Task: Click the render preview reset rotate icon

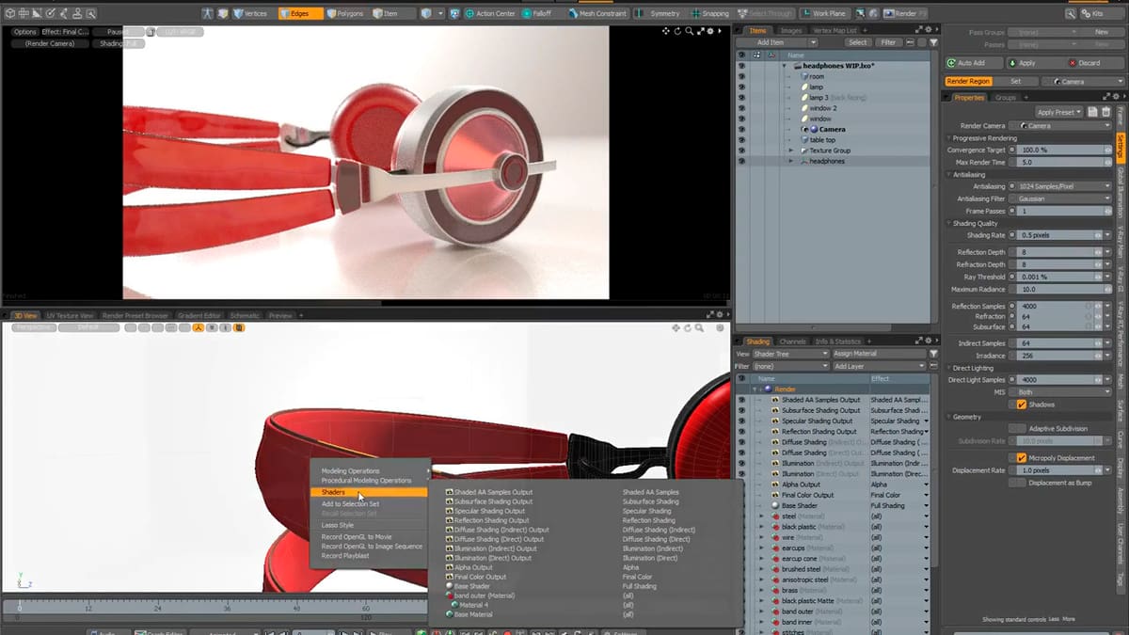Action: [678, 31]
